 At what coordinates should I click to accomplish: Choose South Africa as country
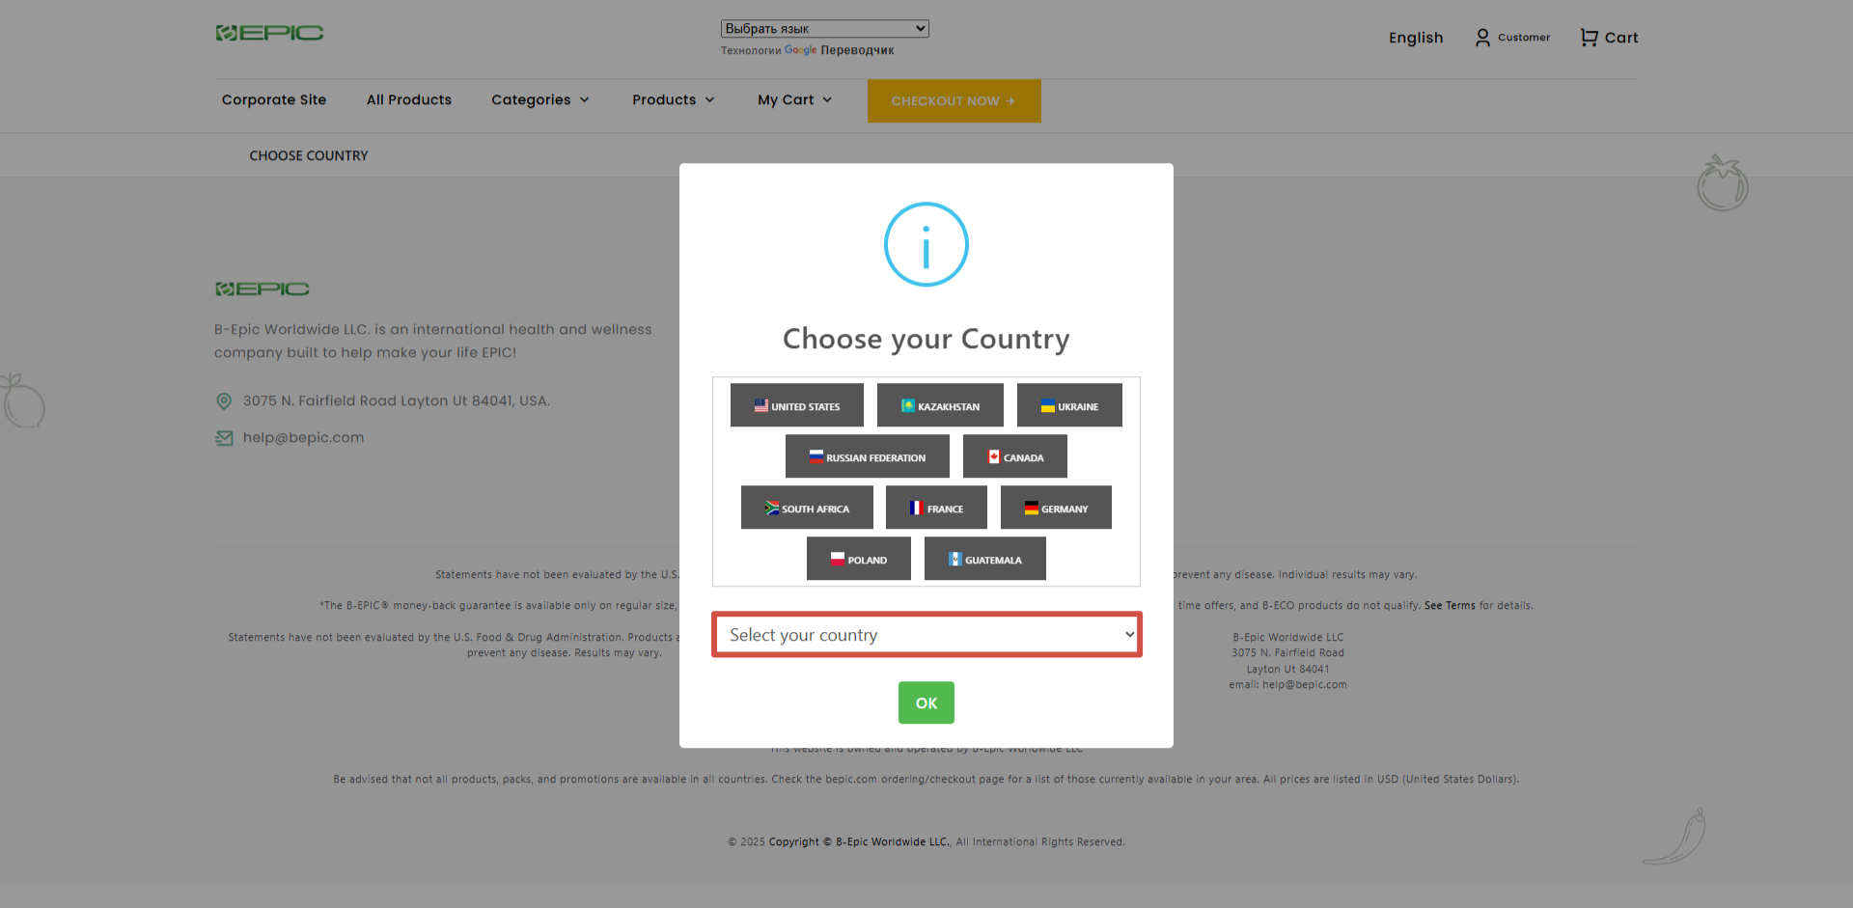807,508
